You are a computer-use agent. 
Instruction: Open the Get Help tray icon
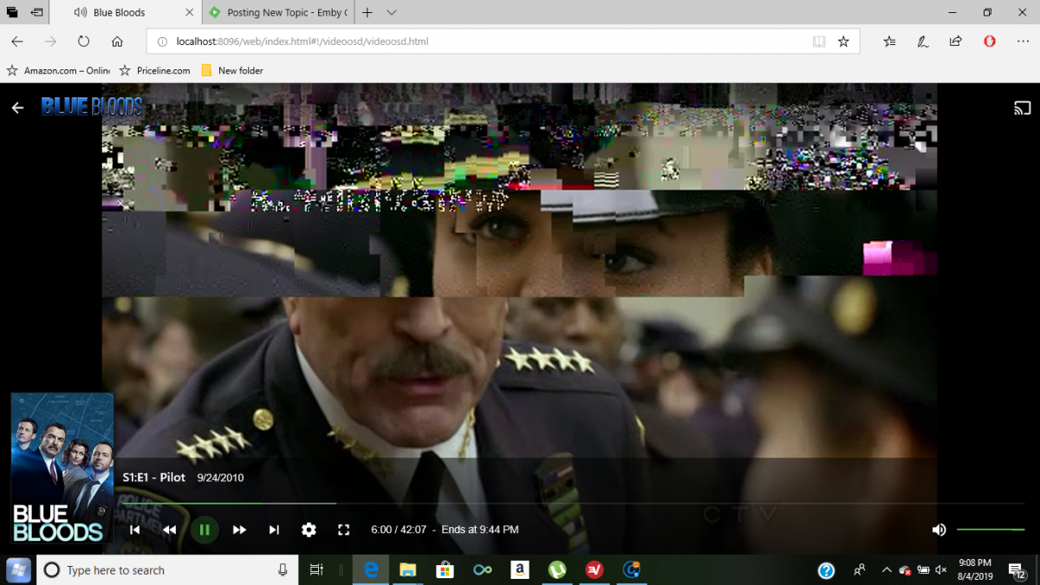click(x=826, y=569)
